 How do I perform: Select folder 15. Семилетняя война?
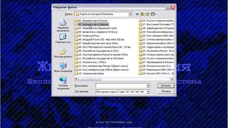(x=89, y=74)
